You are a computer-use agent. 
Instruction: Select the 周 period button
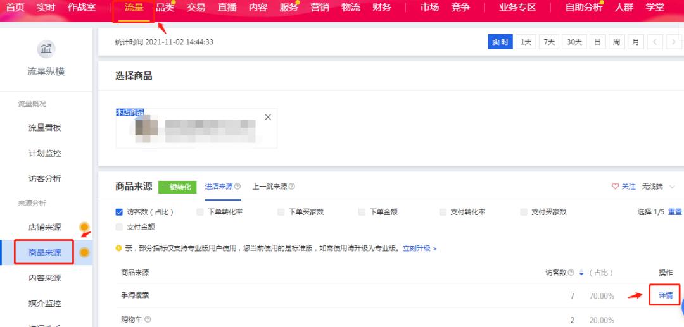tap(616, 42)
